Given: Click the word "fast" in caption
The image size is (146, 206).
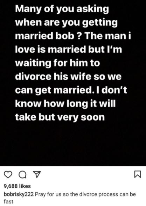Looking at the screenshot, I should 8,201.
